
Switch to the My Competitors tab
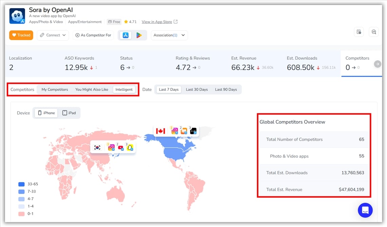pyautogui.click(x=55, y=90)
